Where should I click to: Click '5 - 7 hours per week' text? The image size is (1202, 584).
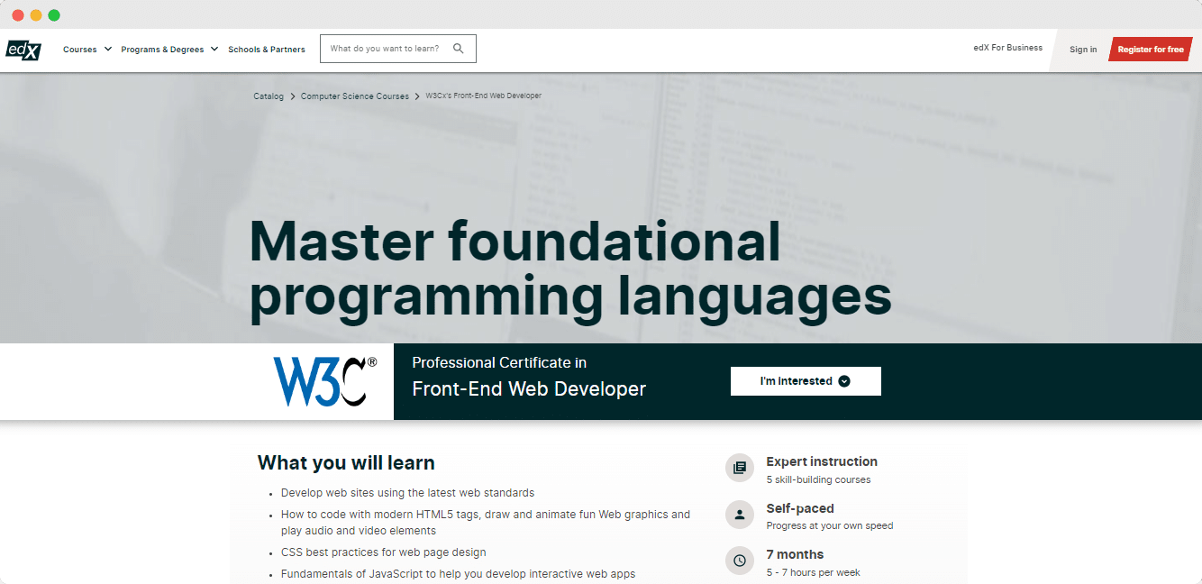click(814, 572)
